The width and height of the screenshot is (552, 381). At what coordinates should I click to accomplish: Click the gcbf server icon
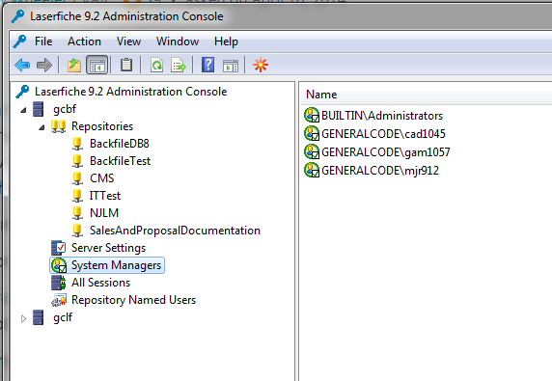[x=39, y=109]
